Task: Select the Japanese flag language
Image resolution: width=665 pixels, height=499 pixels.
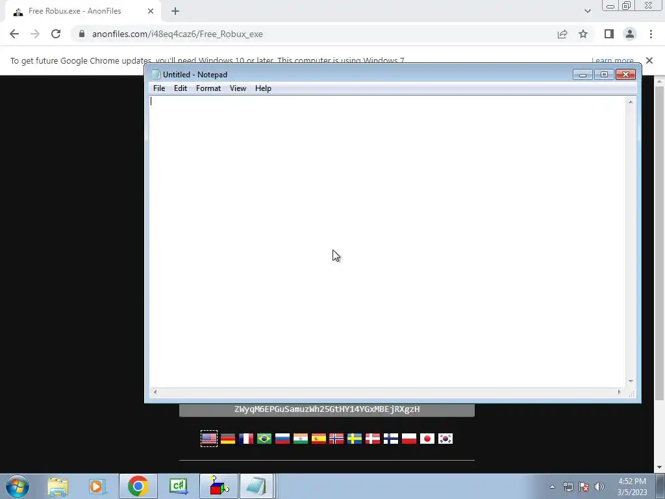Action: (427, 439)
